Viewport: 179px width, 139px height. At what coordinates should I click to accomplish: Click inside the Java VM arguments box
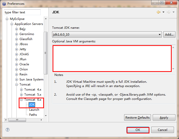[112, 59]
